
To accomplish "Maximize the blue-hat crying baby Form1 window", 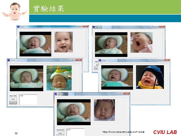I will point(163,60).
